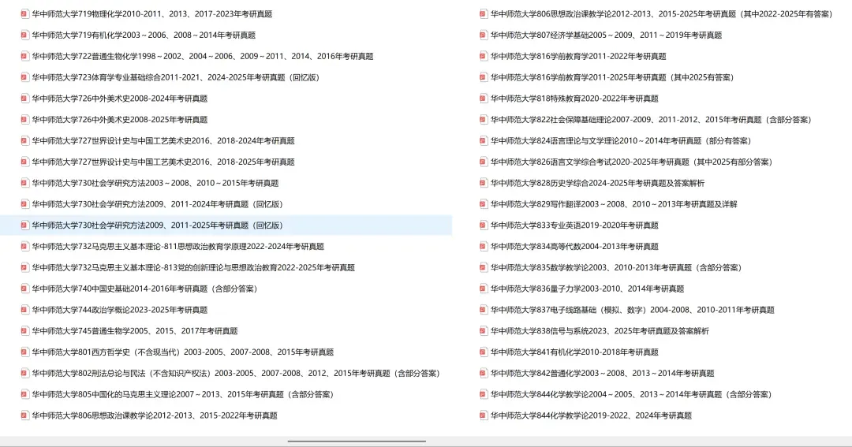Select file name 835数学教学论2003、2010-2013
Screen dimensions: 852x447
click(616, 268)
